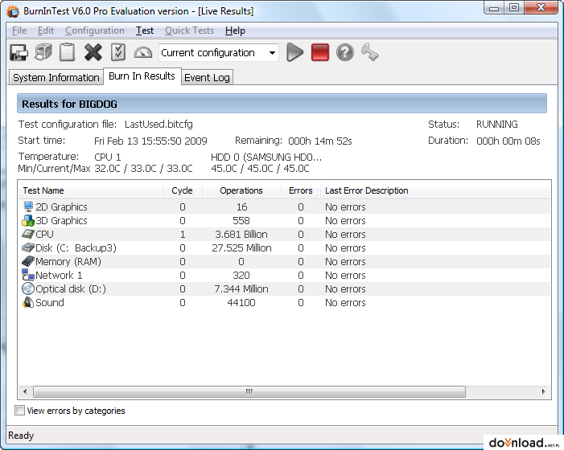Open the Edit menu

point(46,31)
